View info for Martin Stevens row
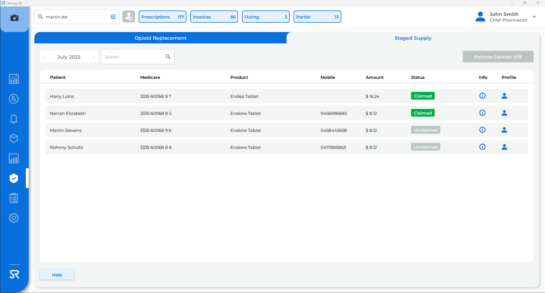Viewport: 545px width, 293px height. pos(483,130)
